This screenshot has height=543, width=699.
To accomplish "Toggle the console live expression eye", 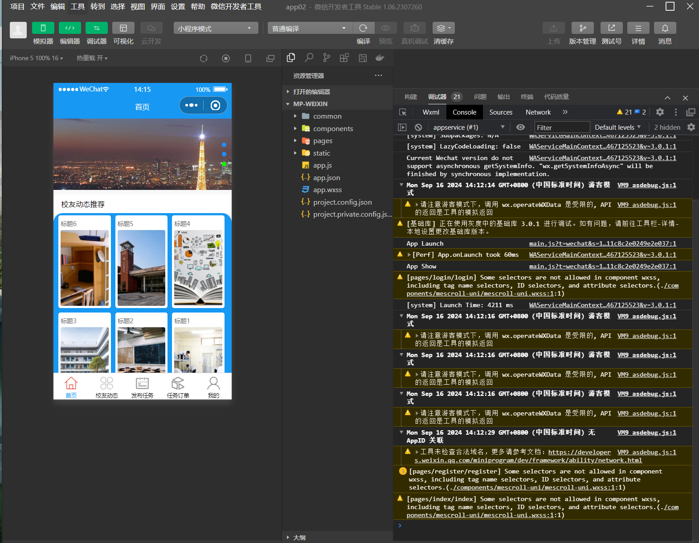I will click(x=520, y=128).
